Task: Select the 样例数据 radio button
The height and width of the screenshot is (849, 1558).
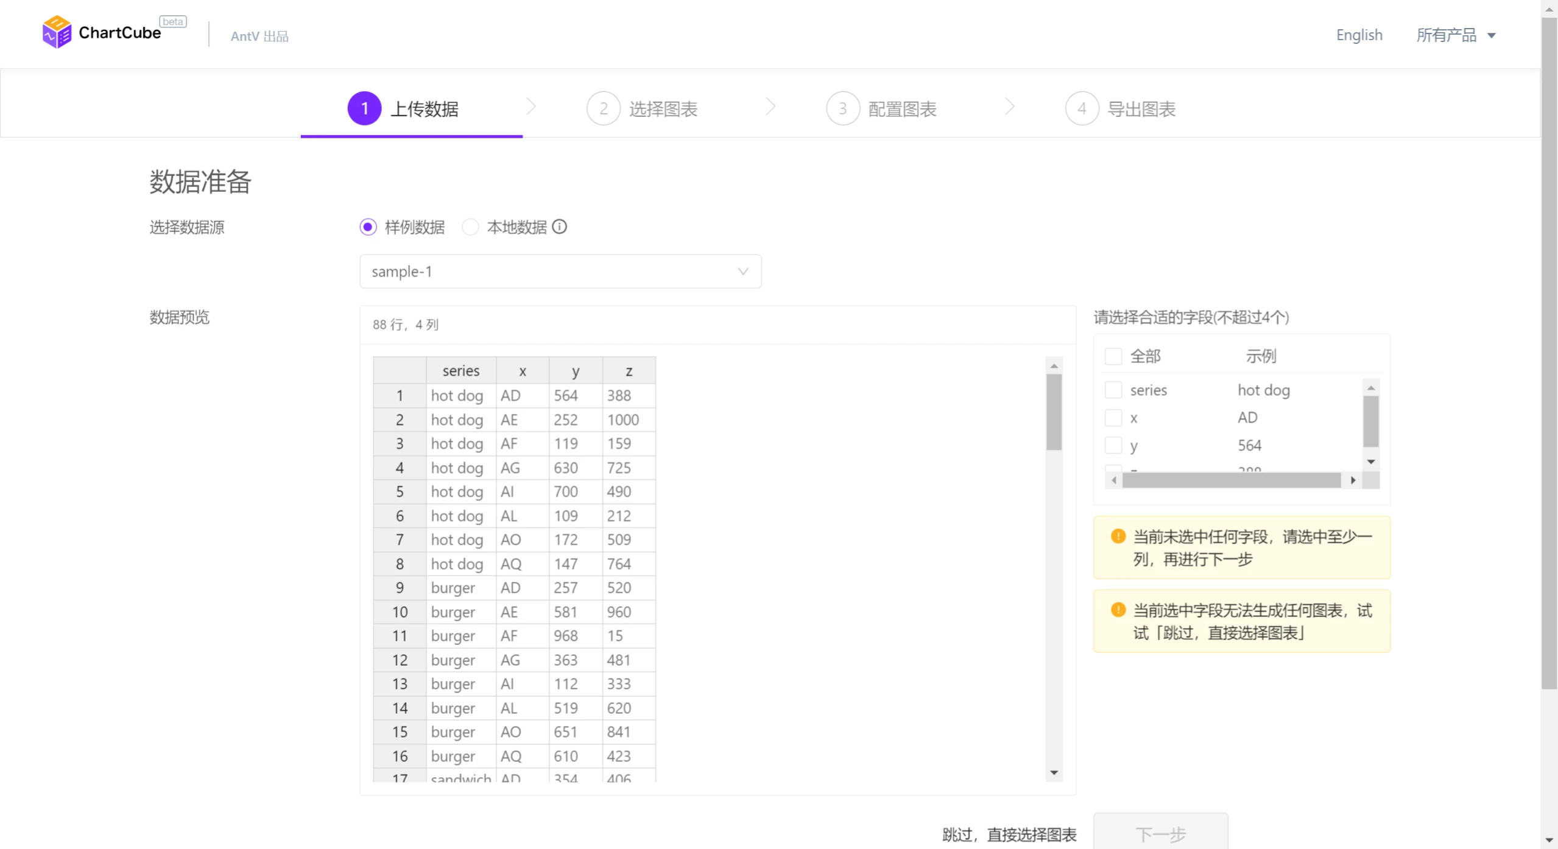Action: (368, 227)
